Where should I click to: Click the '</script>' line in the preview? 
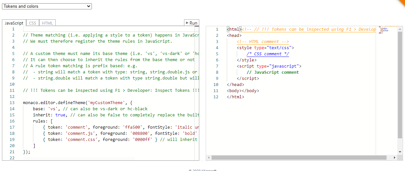(248, 78)
